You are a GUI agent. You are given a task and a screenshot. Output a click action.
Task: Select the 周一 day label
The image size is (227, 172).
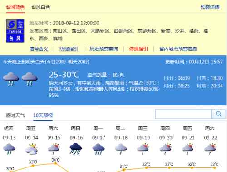[x=98, y=129]
